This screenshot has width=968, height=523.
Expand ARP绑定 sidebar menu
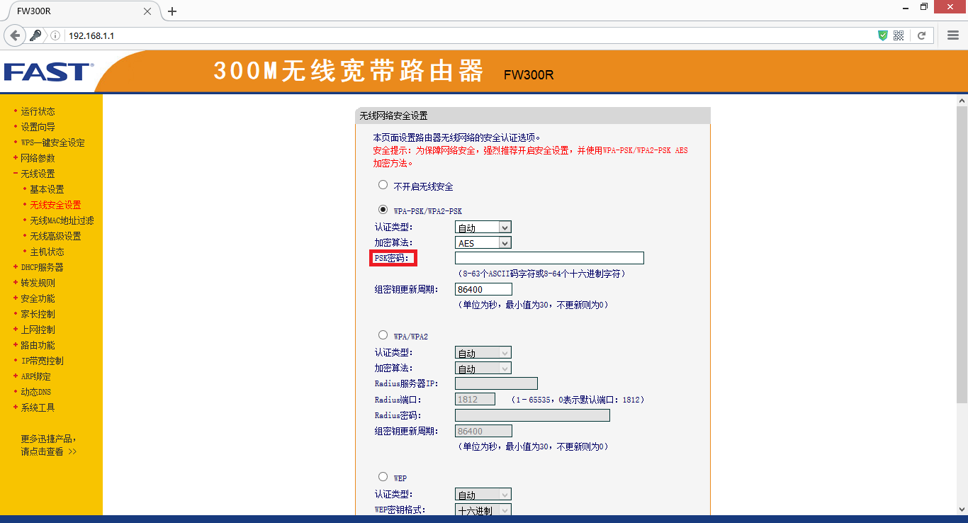[35, 376]
